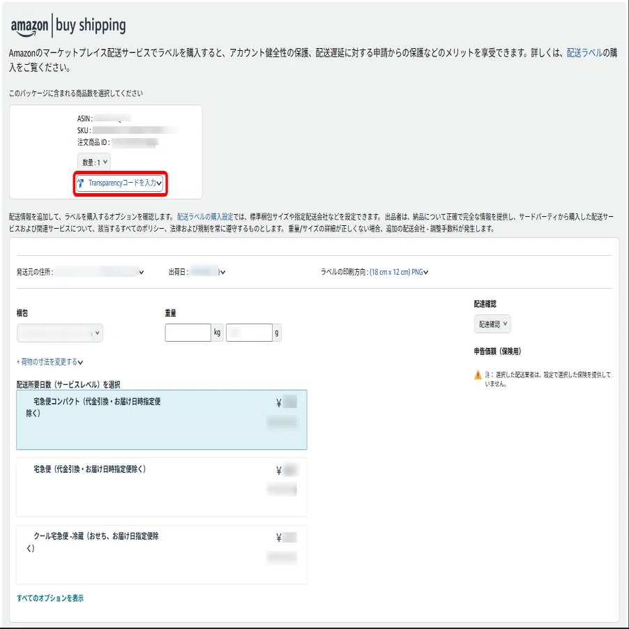The width and height of the screenshot is (629, 629).
Task: Expand the Transparencyコードを入力 dropdown
Action: pyautogui.click(x=121, y=183)
